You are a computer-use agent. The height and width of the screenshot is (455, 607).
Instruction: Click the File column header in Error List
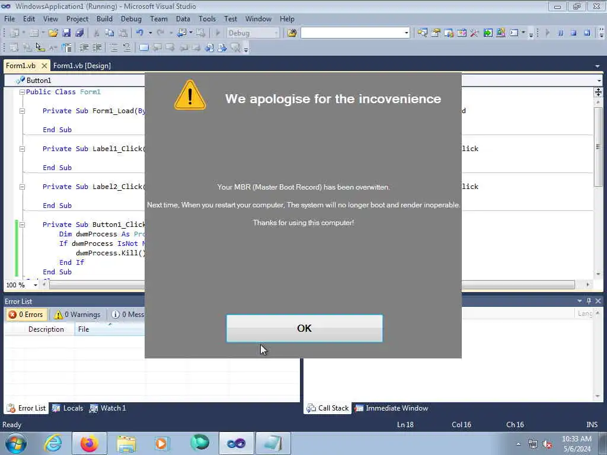(109, 329)
